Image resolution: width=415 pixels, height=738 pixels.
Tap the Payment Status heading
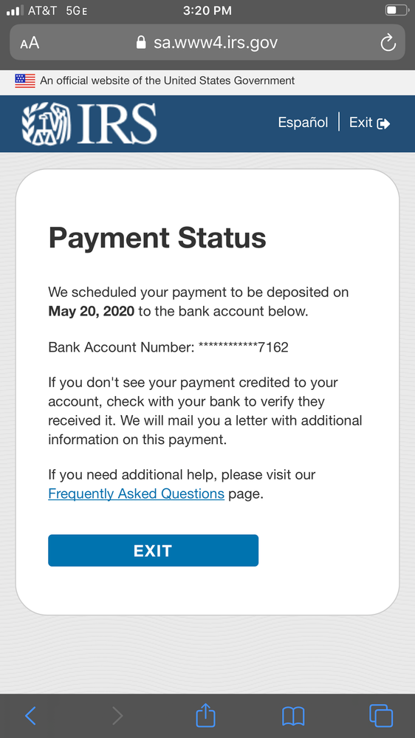coord(157,238)
